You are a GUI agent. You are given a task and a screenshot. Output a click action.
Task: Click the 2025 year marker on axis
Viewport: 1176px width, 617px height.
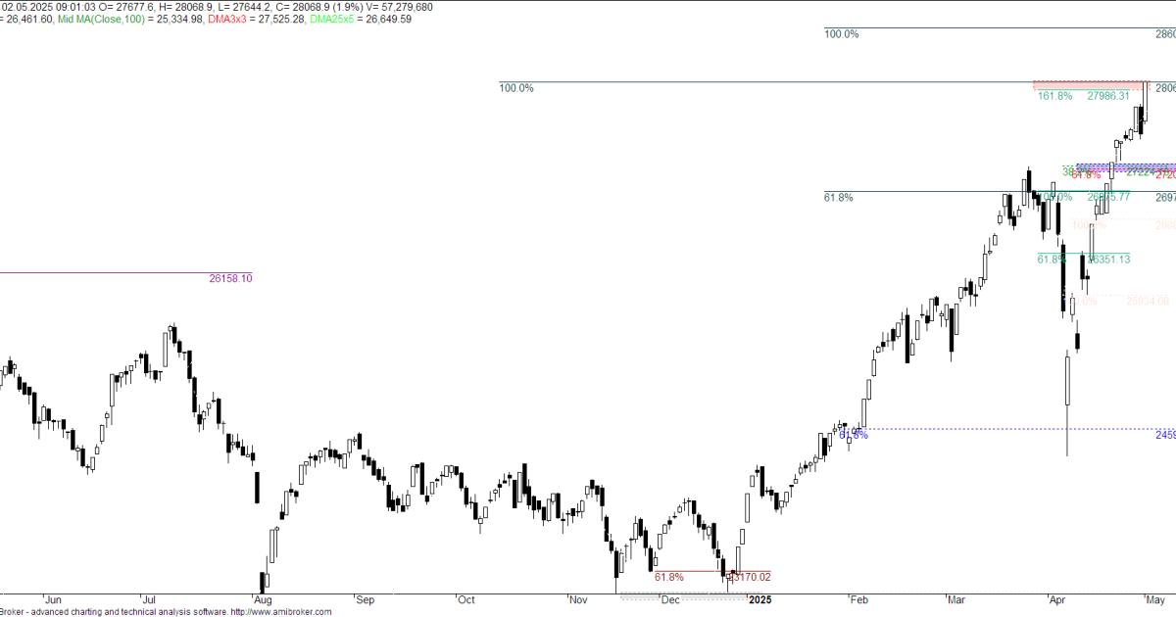[x=760, y=599]
